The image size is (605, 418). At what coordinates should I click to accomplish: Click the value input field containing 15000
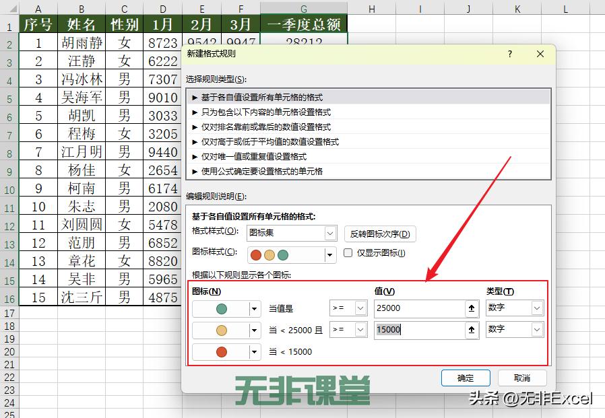point(418,329)
